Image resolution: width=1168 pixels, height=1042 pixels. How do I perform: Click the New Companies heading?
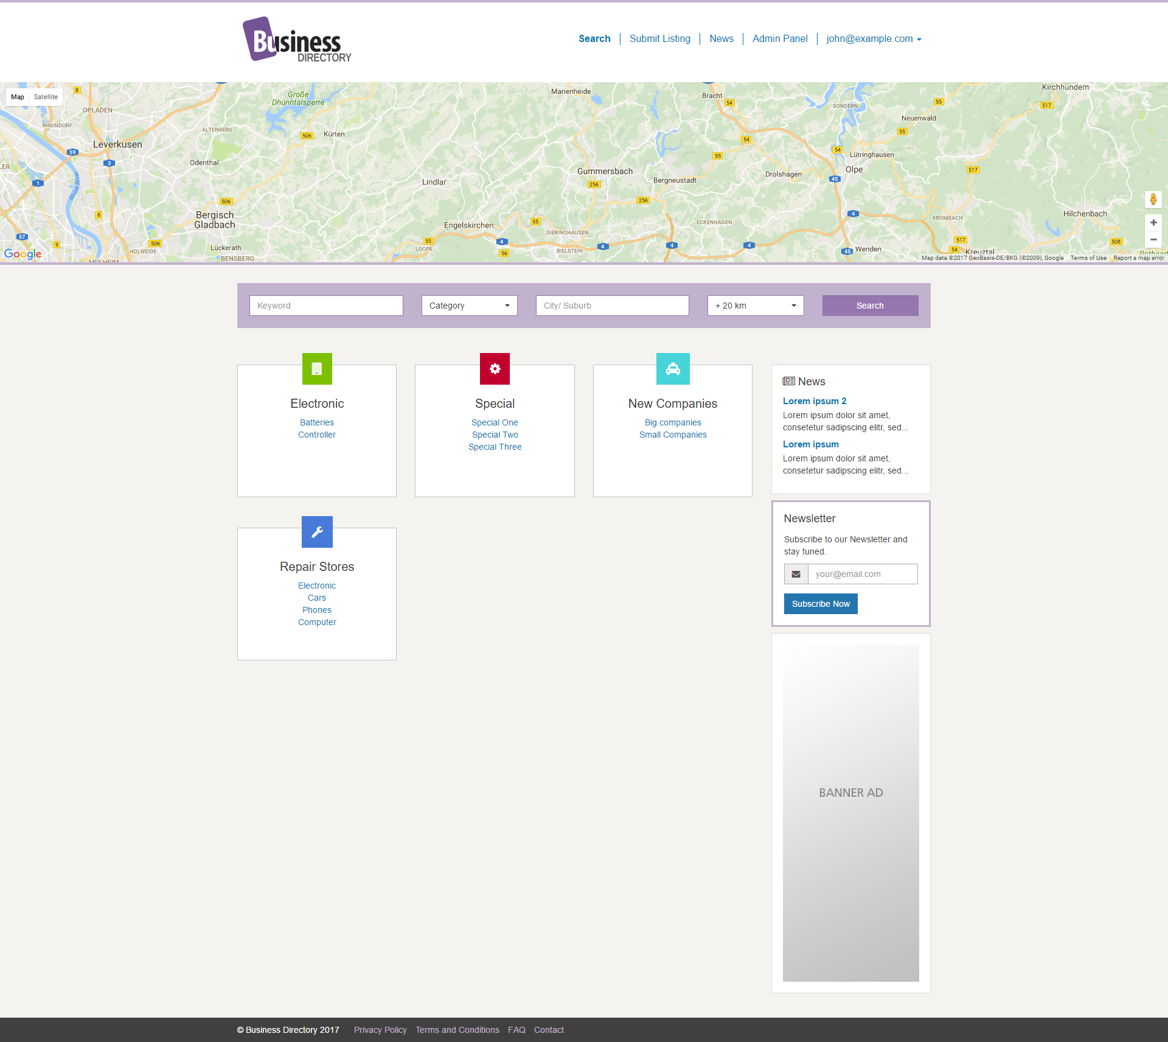pyautogui.click(x=673, y=404)
